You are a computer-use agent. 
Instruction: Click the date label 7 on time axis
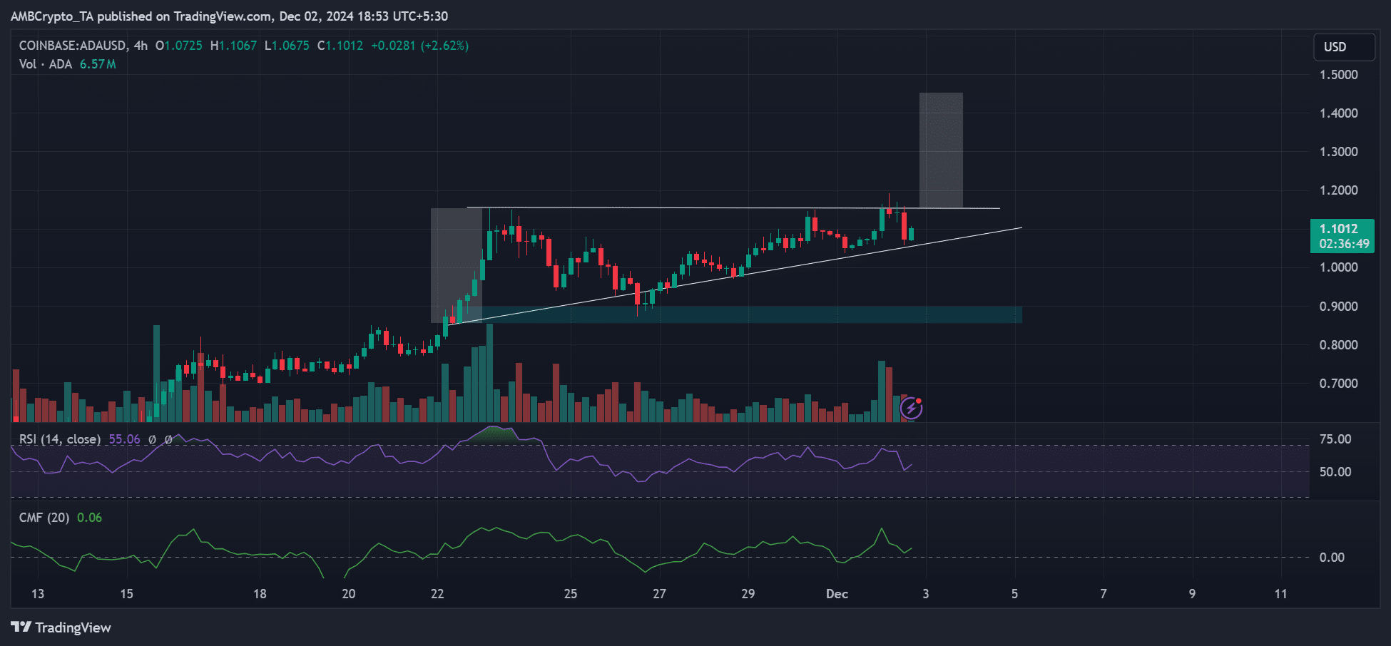[x=1104, y=594]
